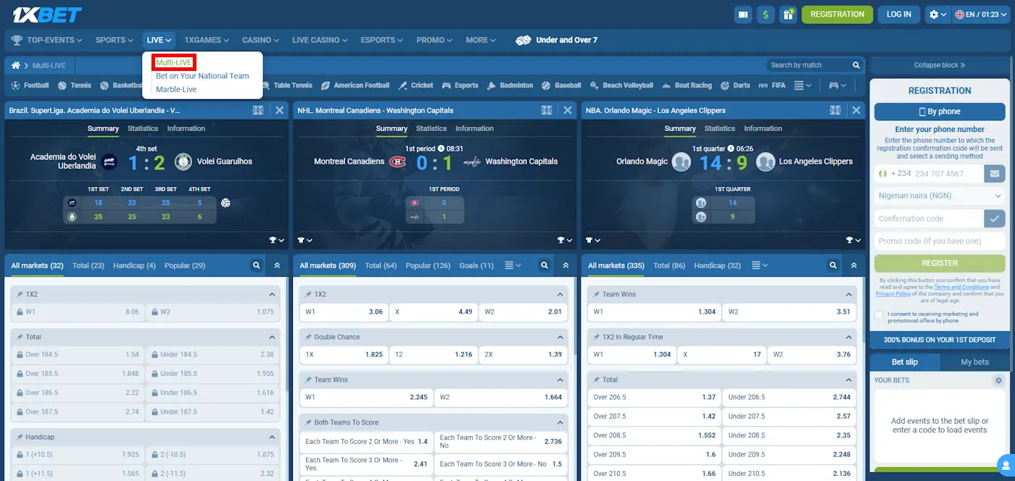Click the green REGISTER button
The width and height of the screenshot is (1015, 481).
tap(939, 262)
